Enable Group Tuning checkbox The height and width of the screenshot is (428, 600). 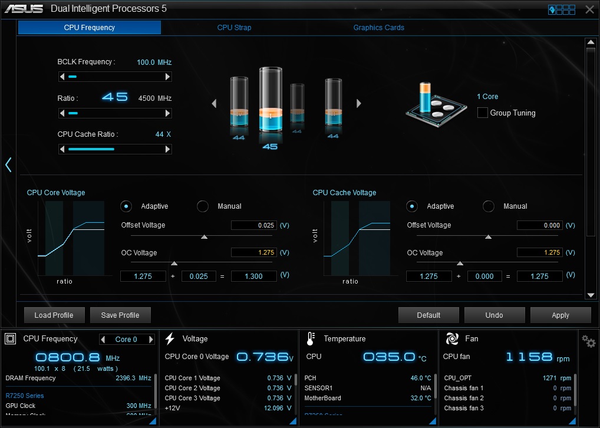(x=483, y=113)
